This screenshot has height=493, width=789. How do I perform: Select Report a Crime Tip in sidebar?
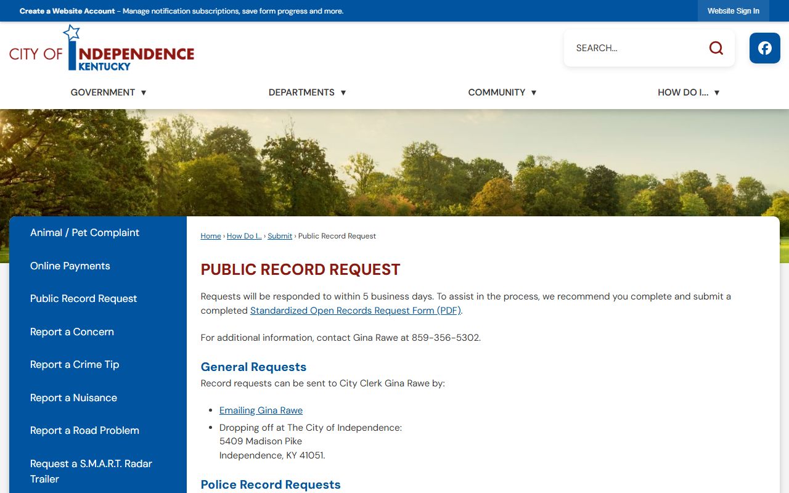click(x=97, y=365)
